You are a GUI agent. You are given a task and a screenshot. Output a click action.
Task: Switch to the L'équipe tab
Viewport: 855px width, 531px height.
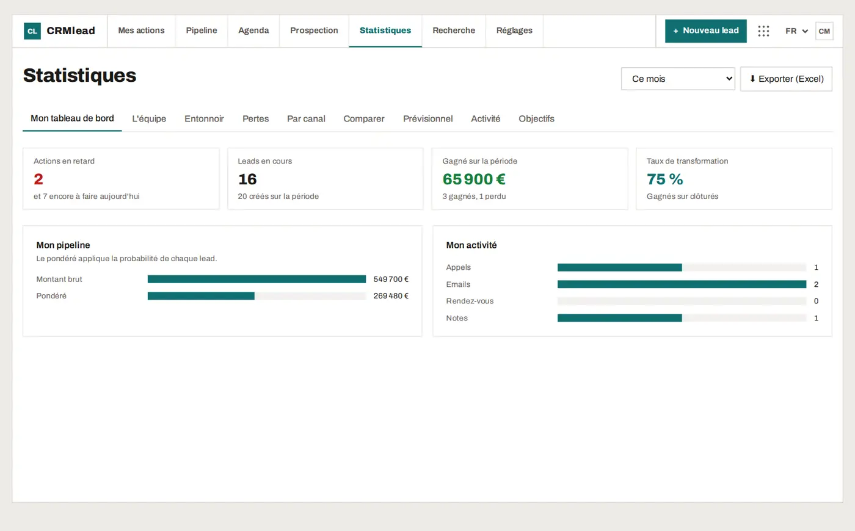(x=149, y=119)
